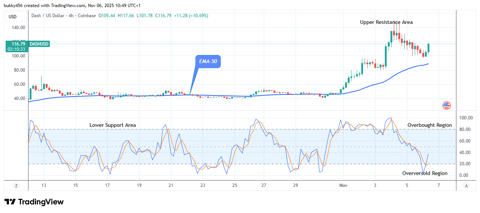Click the close value C116.79
The width and height of the screenshot is (480, 213).
(163, 16)
